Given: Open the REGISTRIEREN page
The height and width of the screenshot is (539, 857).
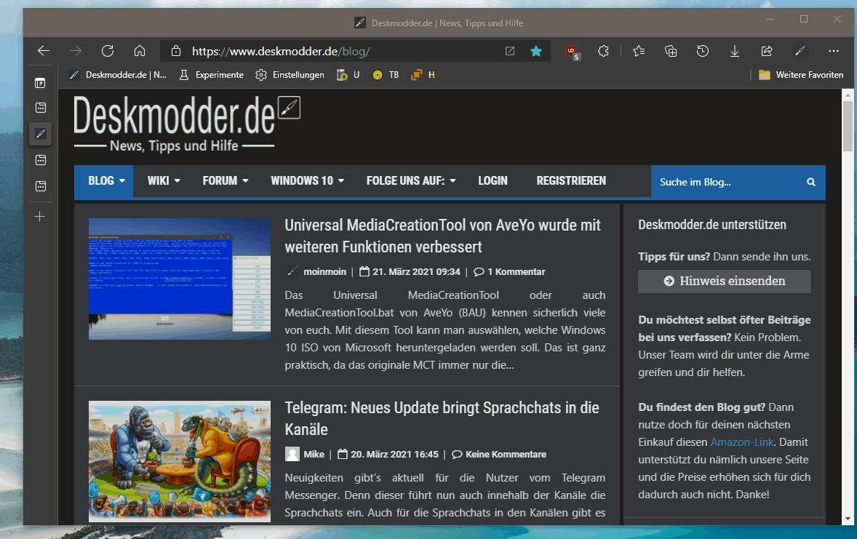Looking at the screenshot, I should tap(571, 181).
